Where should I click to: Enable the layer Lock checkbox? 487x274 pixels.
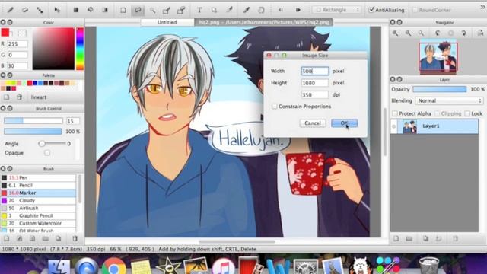click(467, 113)
